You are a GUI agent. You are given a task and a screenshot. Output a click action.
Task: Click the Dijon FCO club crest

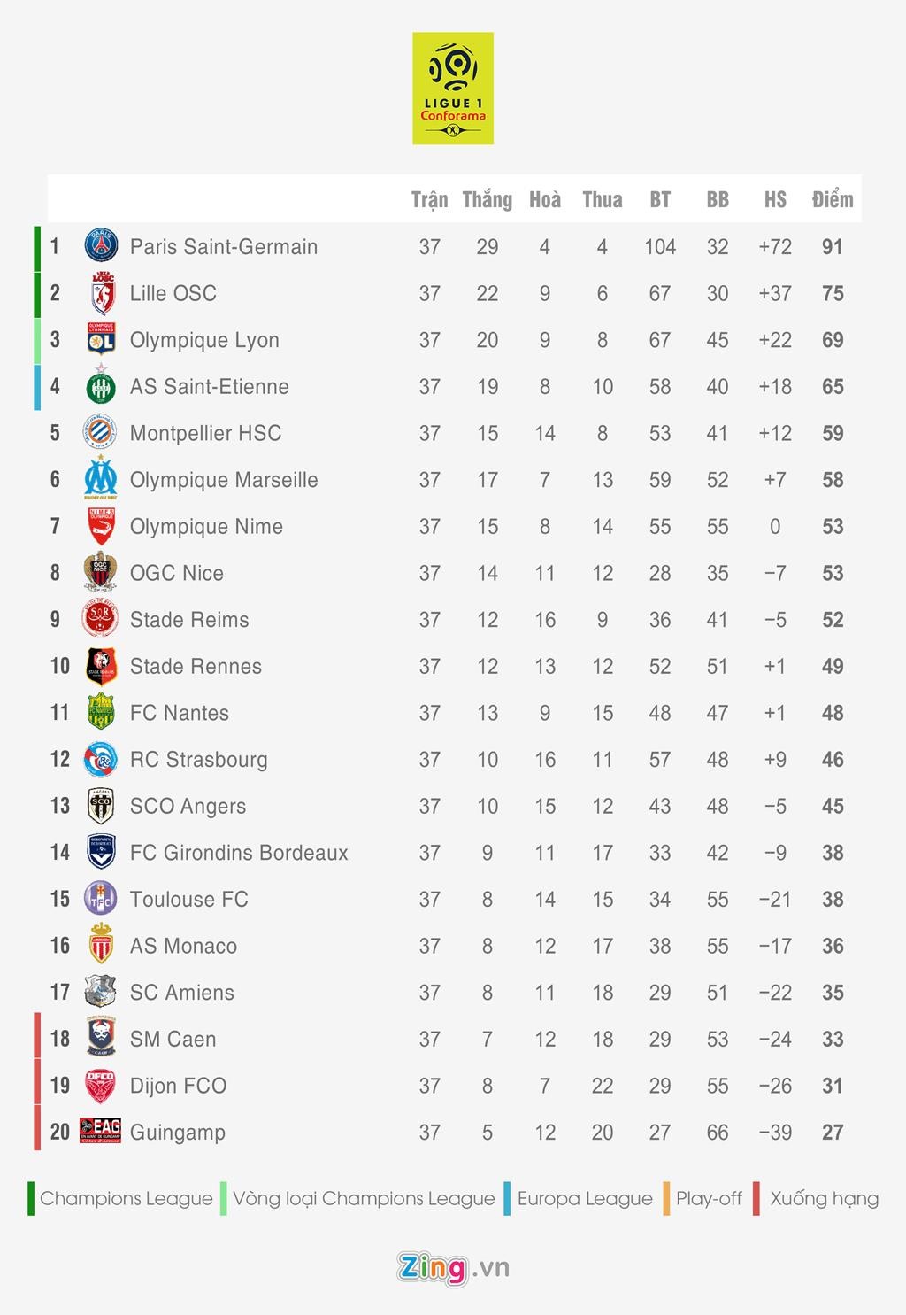pyautogui.click(x=101, y=1086)
